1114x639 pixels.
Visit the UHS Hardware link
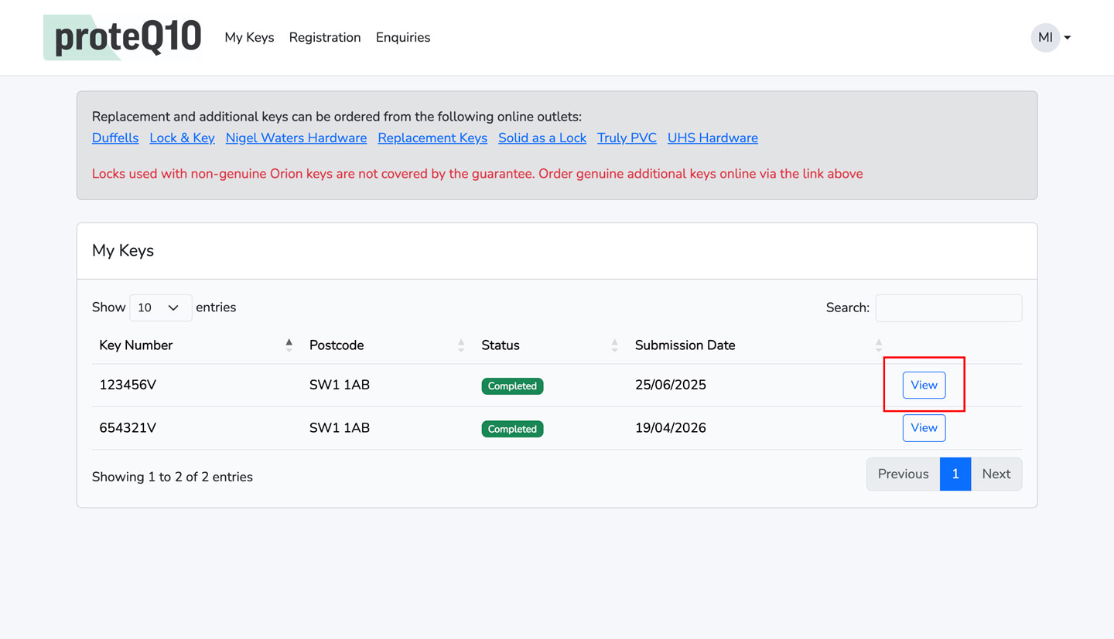pos(712,138)
